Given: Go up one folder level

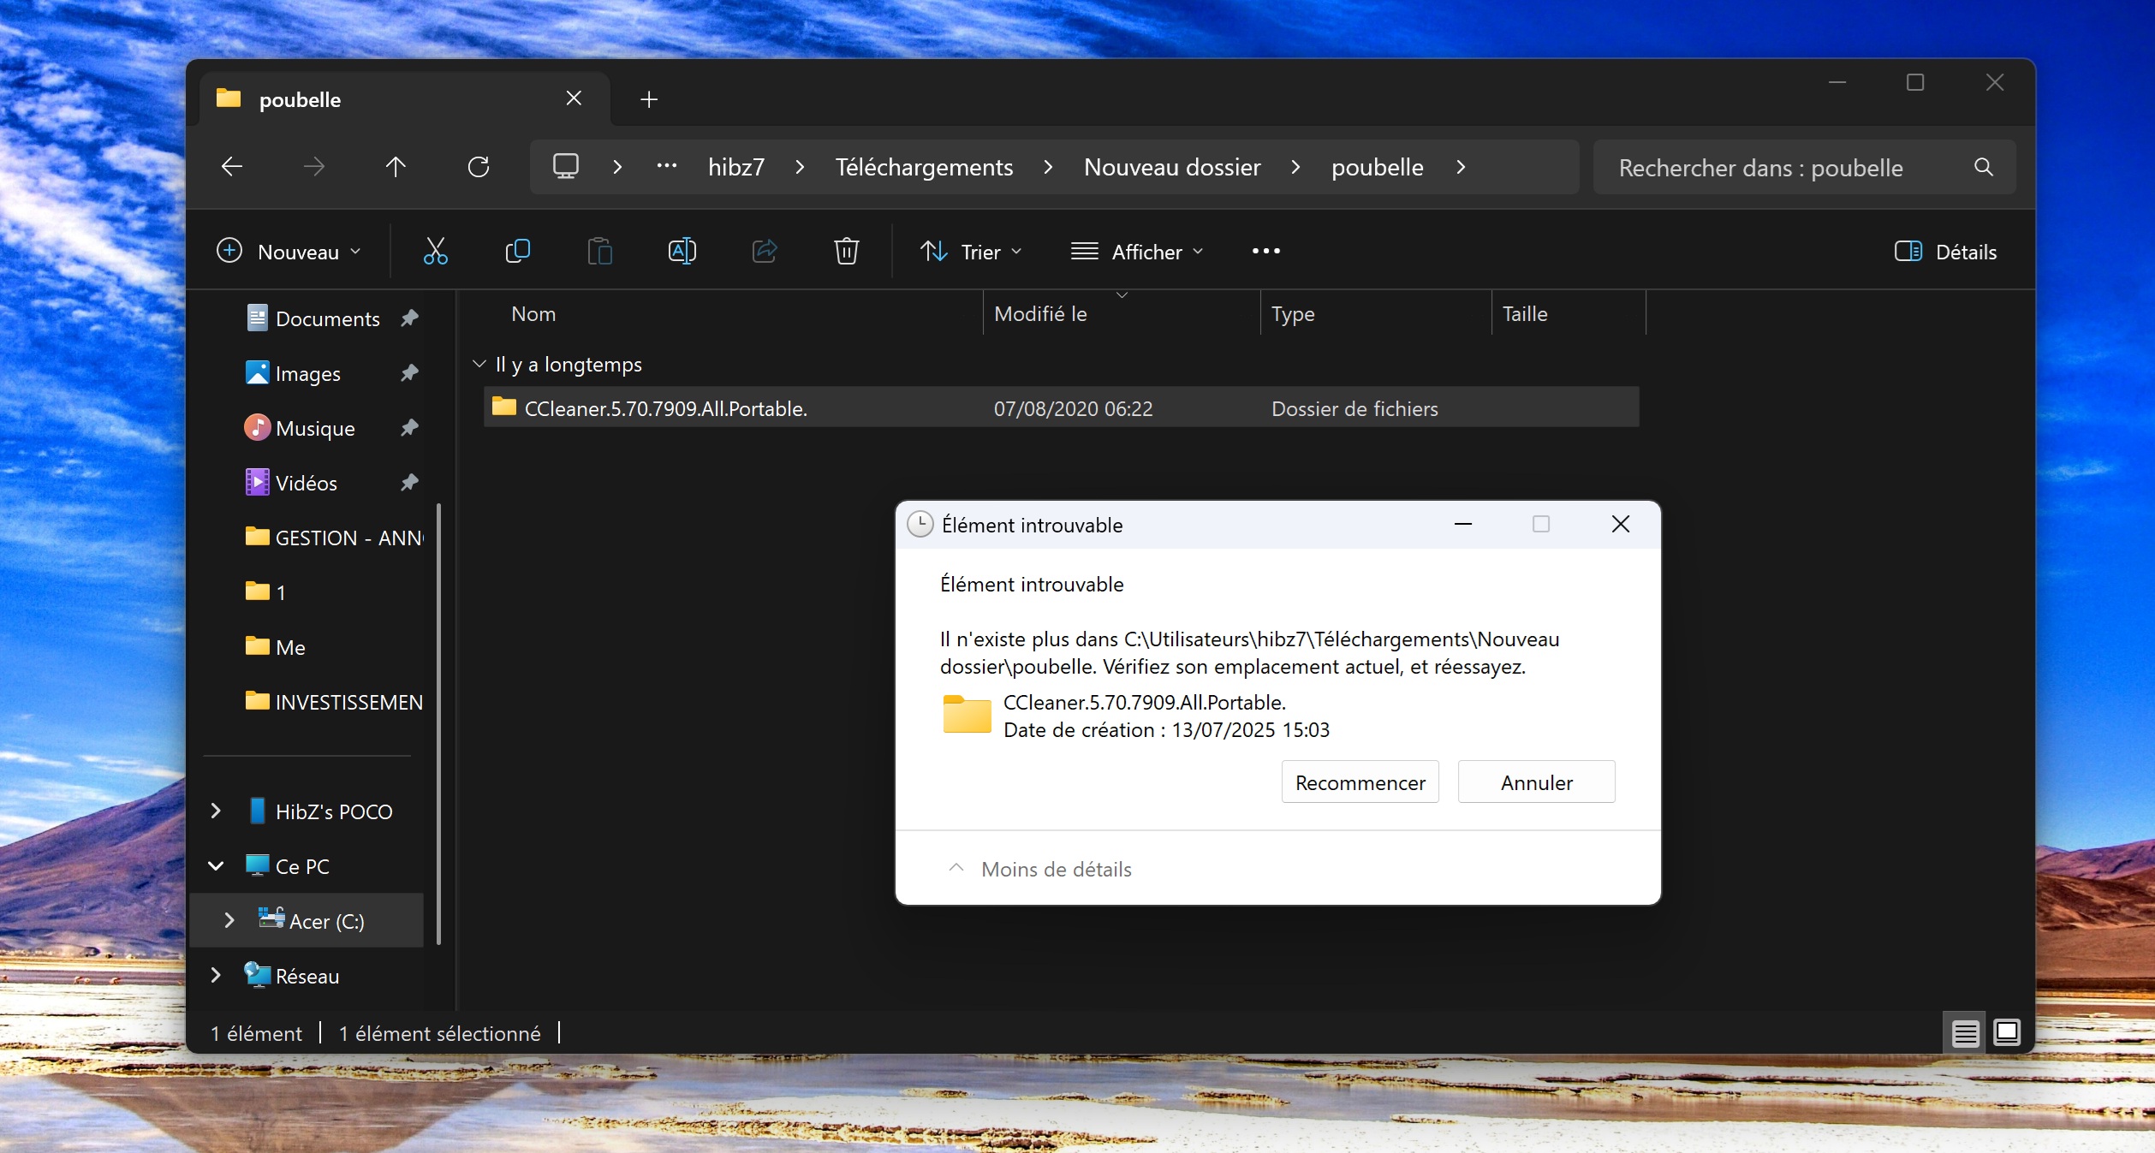Looking at the screenshot, I should [x=396, y=167].
